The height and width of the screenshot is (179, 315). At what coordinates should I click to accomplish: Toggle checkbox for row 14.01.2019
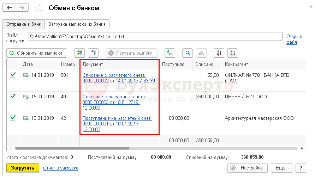[13, 75]
